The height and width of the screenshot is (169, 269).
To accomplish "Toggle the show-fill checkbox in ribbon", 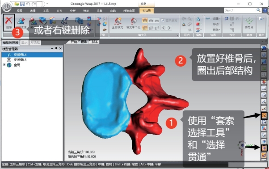I will point(163,21).
